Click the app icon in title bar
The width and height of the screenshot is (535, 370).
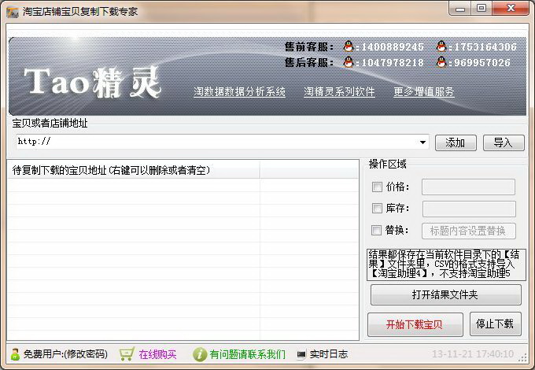pyautogui.click(x=13, y=12)
